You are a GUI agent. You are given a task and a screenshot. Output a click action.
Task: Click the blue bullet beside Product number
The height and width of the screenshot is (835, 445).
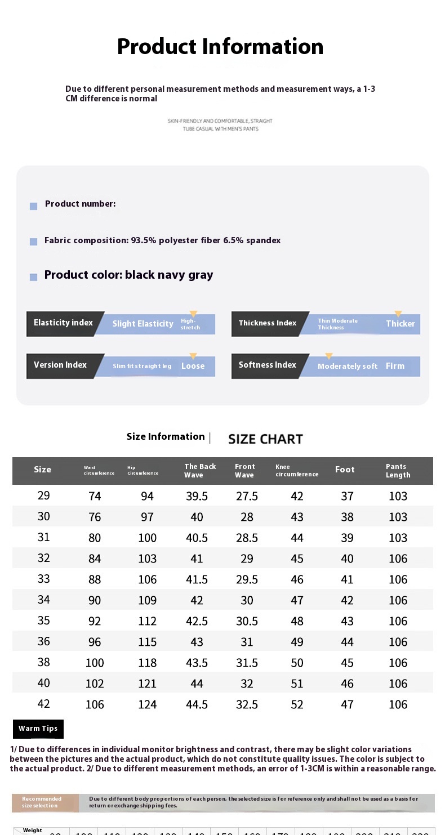point(33,207)
